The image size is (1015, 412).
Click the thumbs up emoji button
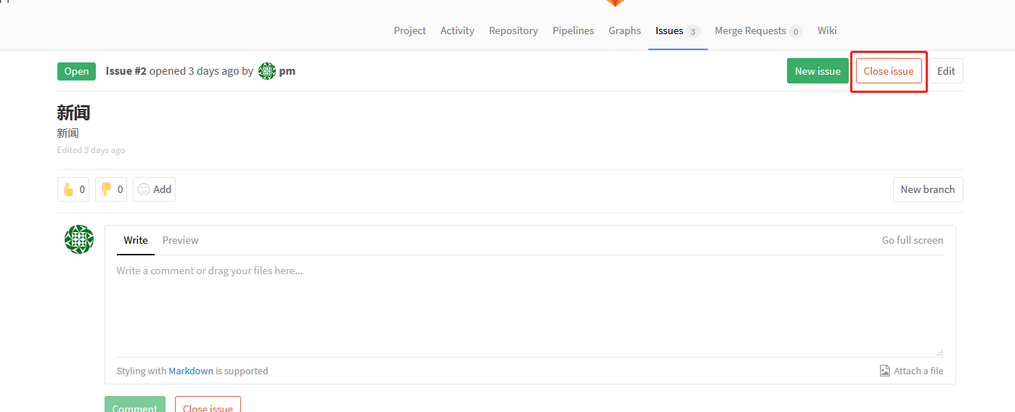[73, 189]
